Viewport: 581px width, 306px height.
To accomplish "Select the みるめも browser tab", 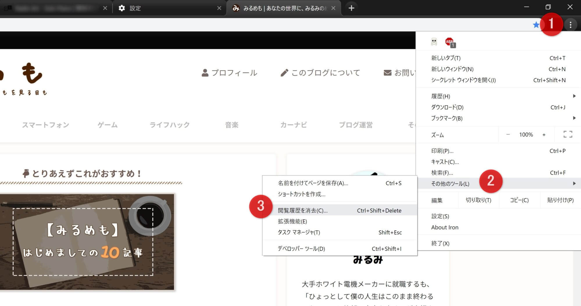I will click(284, 8).
